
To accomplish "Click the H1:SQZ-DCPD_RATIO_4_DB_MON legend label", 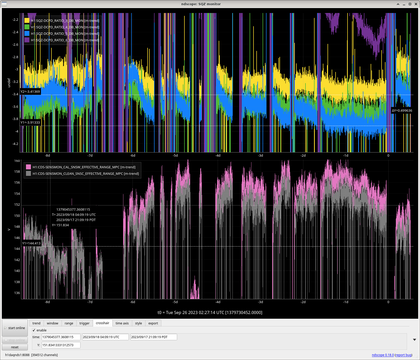I will coord(65,27).
